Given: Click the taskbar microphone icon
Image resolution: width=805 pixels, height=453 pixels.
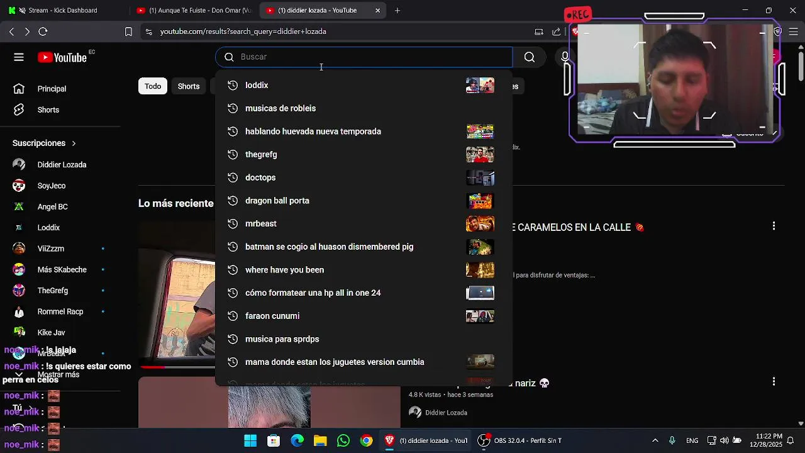Looking at the screenshot, I should (x=672, y=440).
